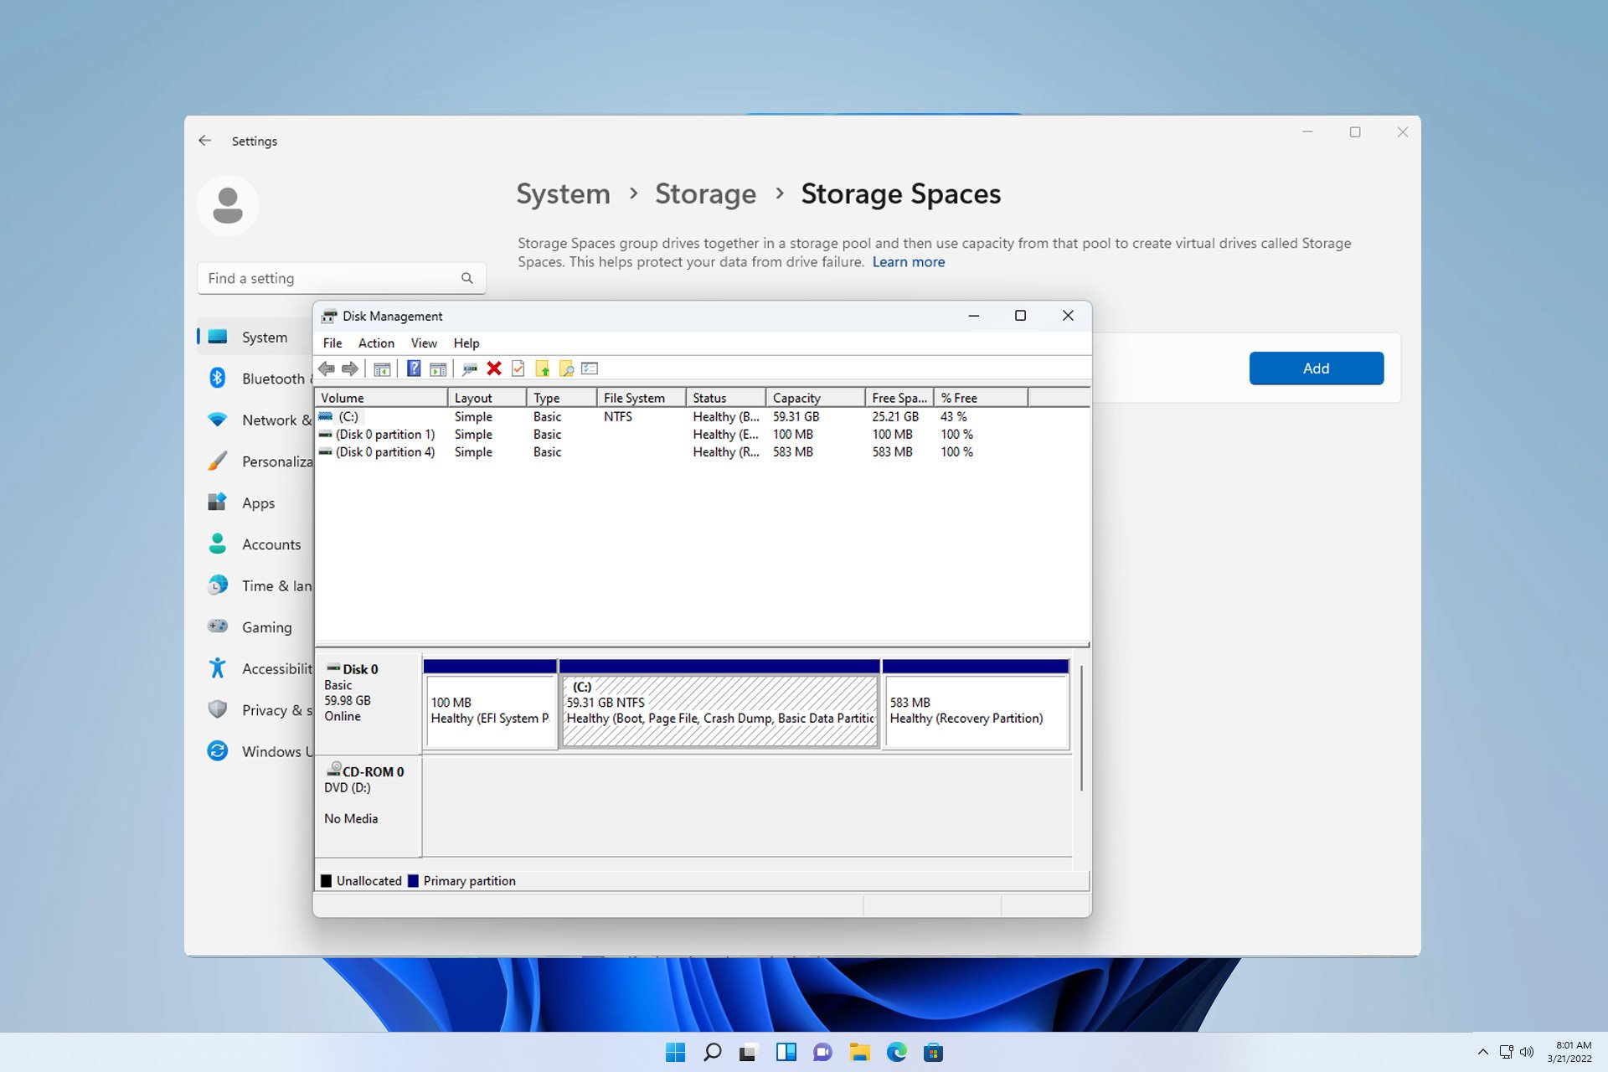Click the forward arrow in Disk Management
Viewport: 1608px width, 1072px height.
350,368
